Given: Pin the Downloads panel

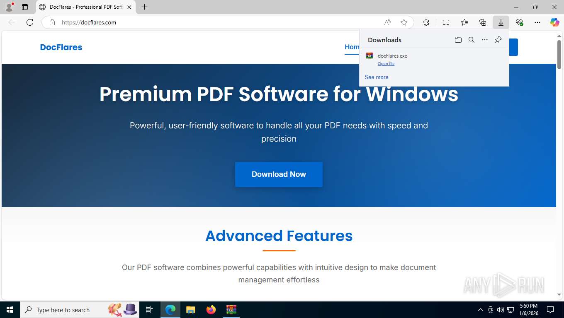Looking at the screenshot, I should (498, 40).
